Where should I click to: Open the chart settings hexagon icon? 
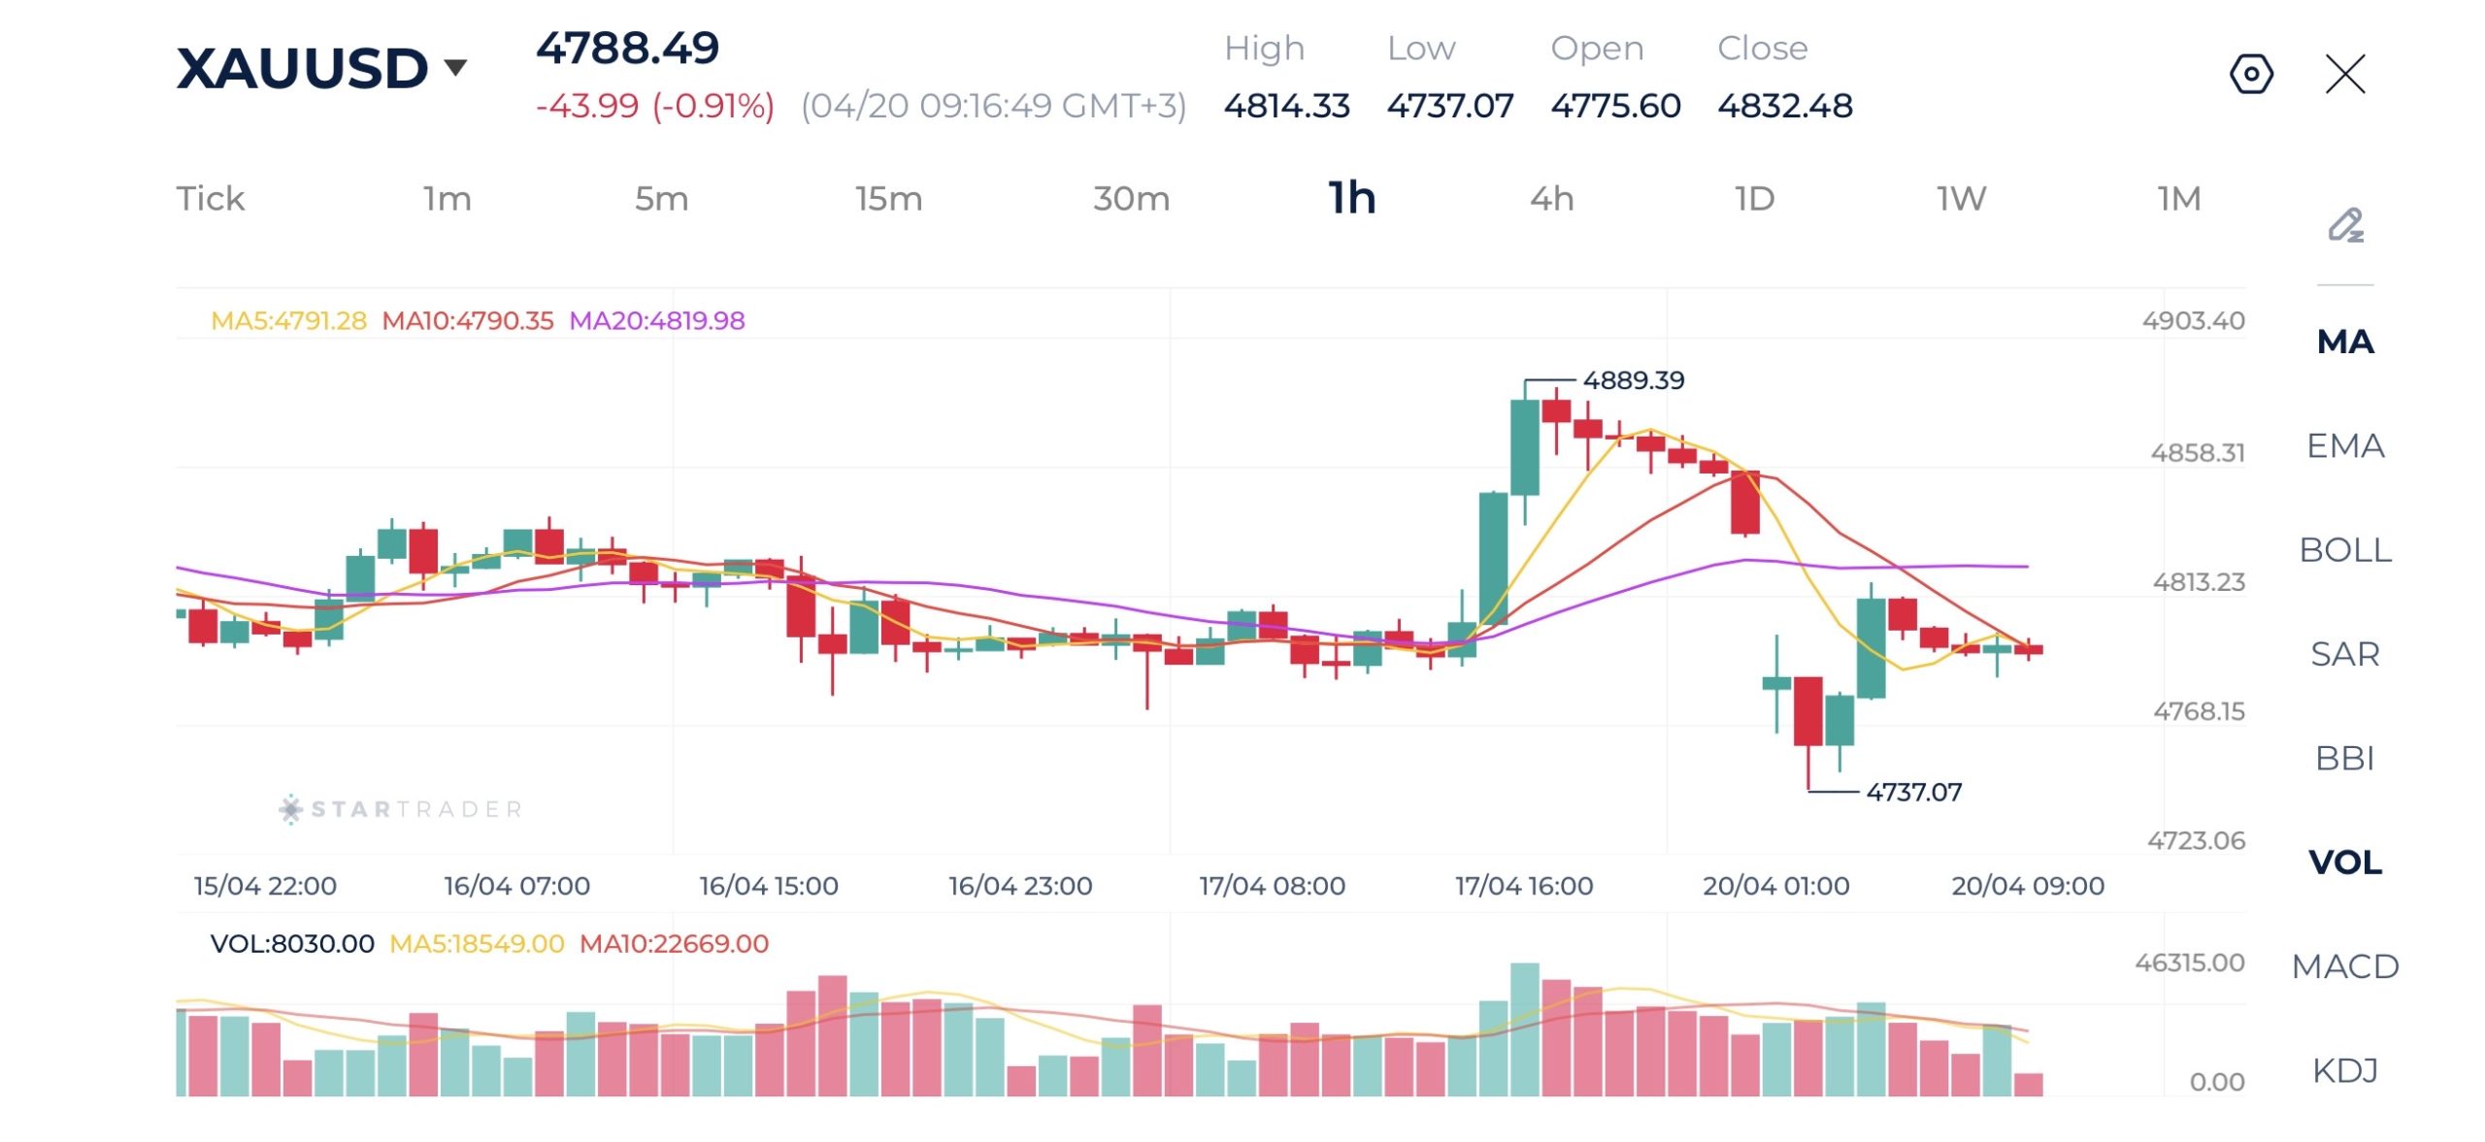[2251, 74]
